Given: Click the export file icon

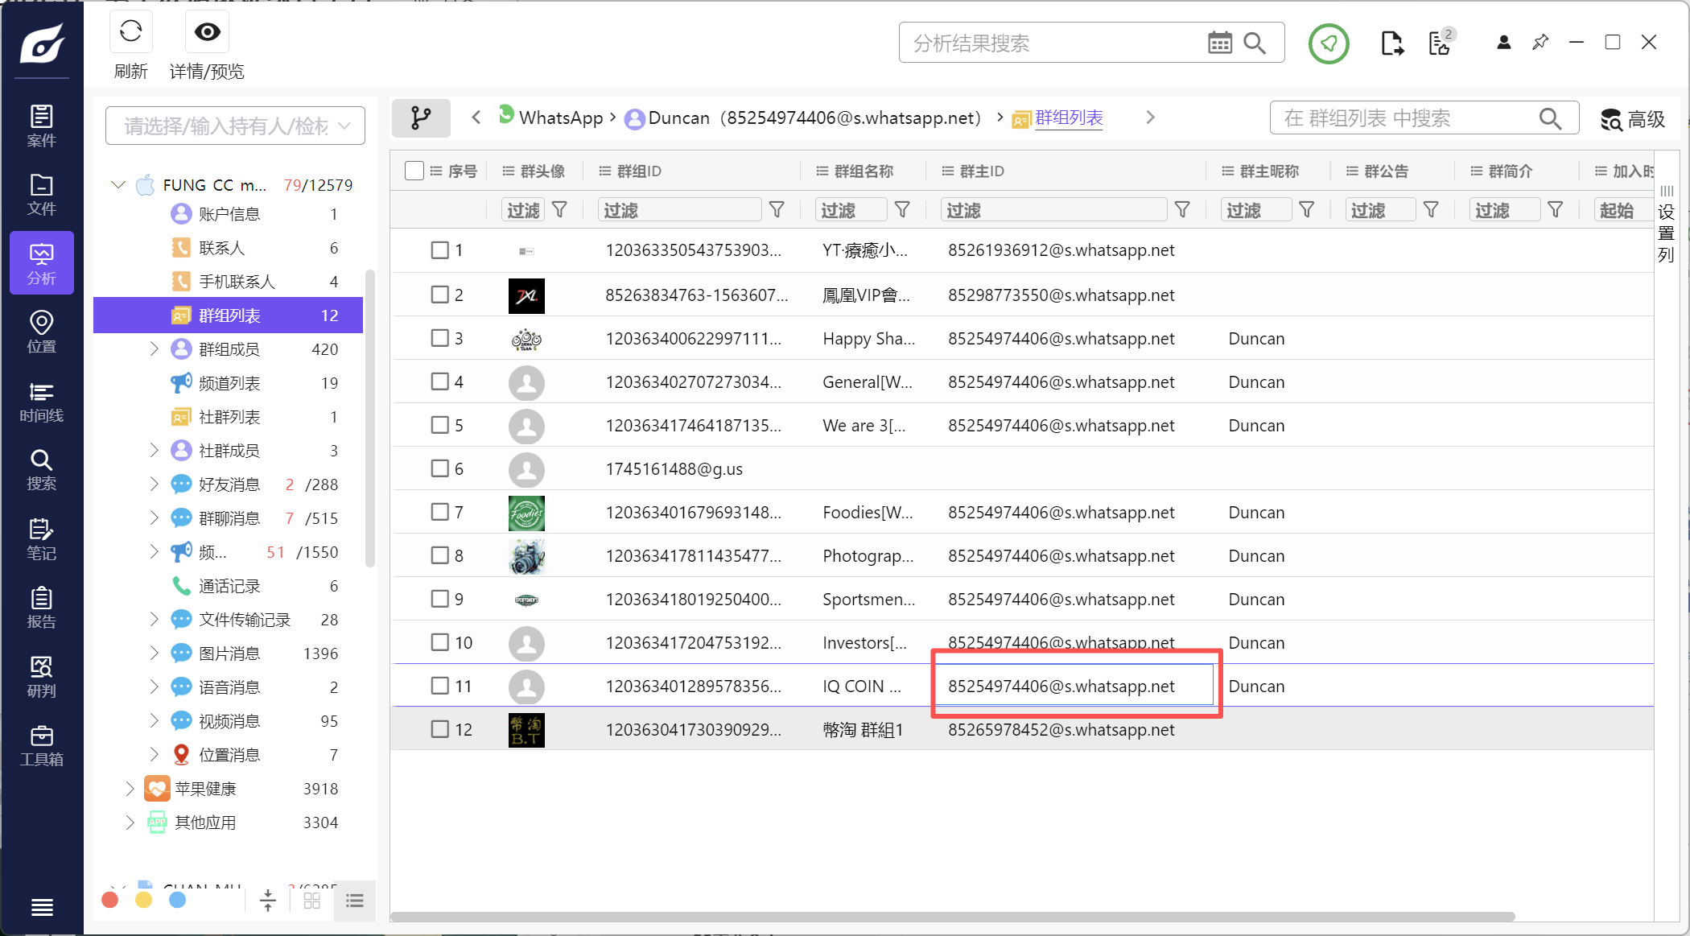Looking at the screenshot, I should click(1391, 43).
